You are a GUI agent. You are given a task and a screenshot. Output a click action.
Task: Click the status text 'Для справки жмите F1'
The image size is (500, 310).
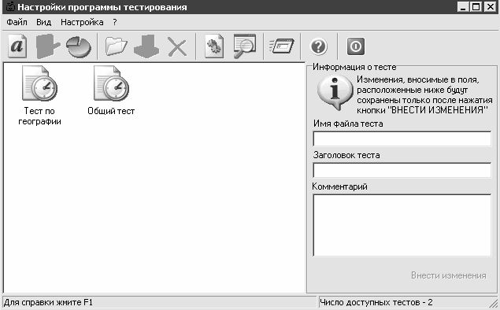[x=48, y=302]
